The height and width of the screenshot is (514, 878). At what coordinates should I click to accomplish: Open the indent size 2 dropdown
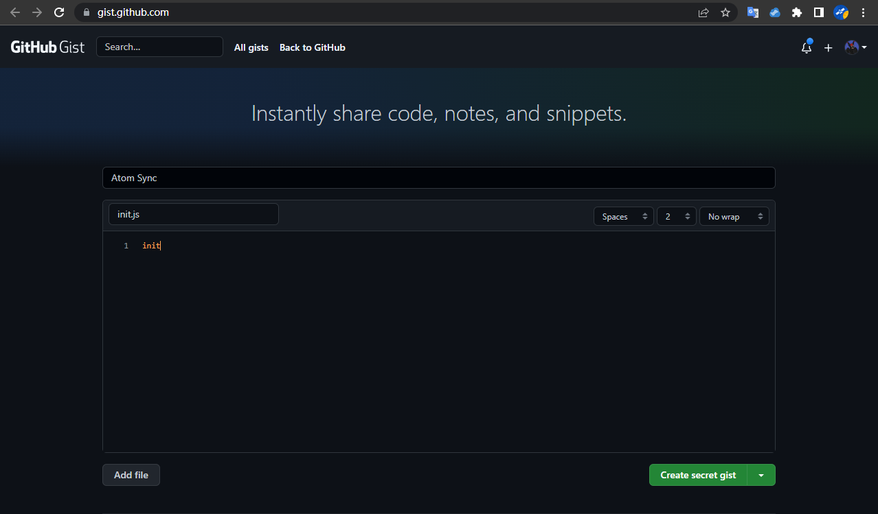[676, 216]
